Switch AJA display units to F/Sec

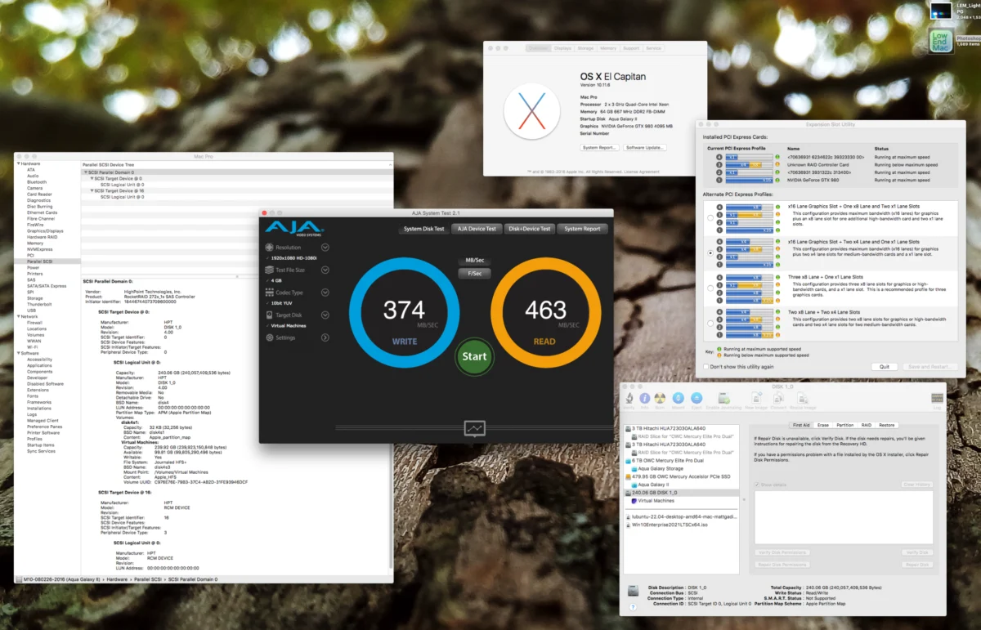click(475, 274)
